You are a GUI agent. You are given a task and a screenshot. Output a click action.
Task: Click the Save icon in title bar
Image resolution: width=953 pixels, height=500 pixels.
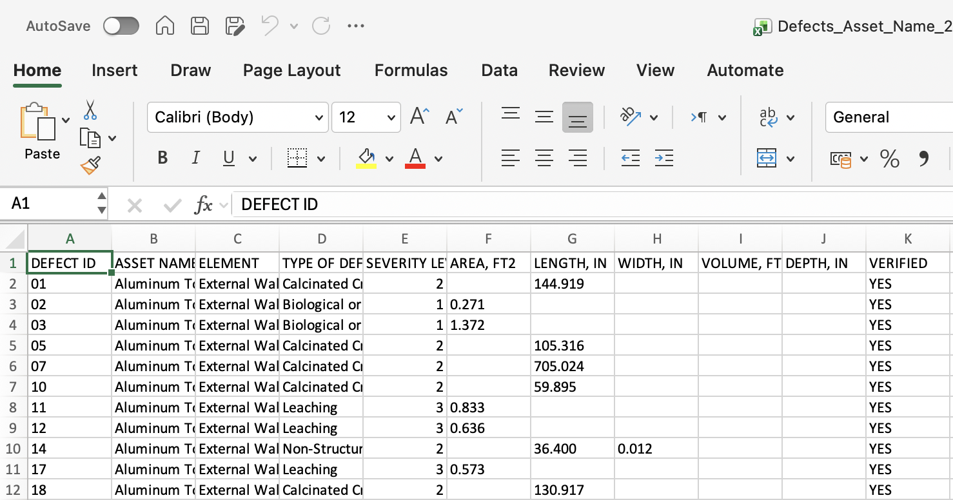(200, 26)
